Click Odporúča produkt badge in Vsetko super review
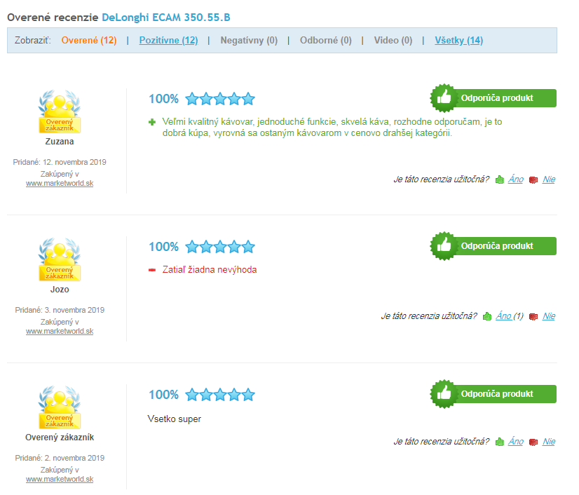Screen dimensions: 579x495 493,394
